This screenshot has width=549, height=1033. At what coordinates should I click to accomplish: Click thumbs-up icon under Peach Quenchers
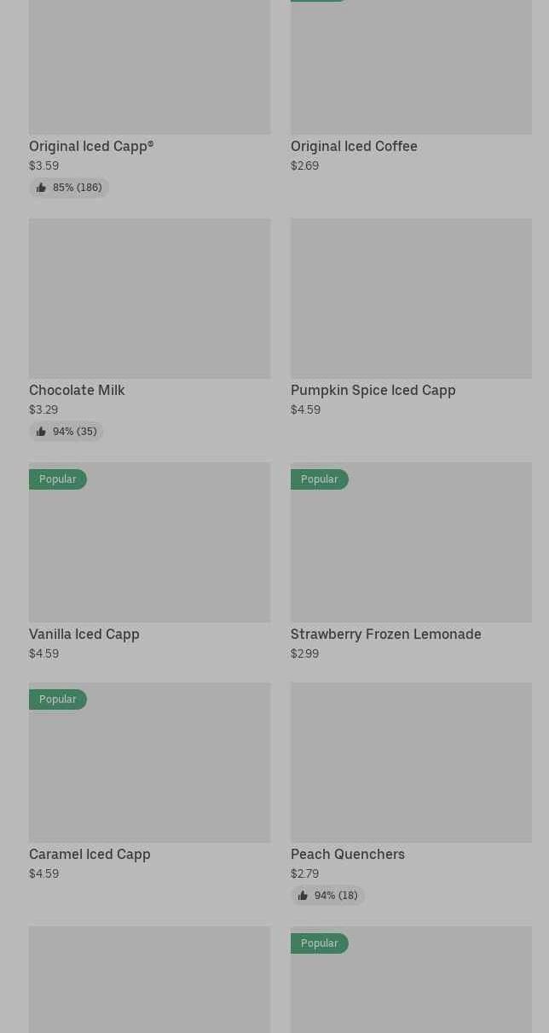tap(303, 896)
